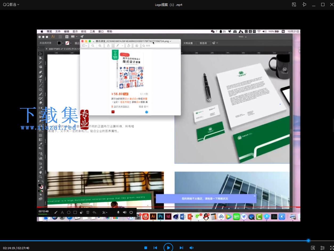Click the Preview zoom in magnifier
This screenshot has height=251, width=334.
pos(100,46)
